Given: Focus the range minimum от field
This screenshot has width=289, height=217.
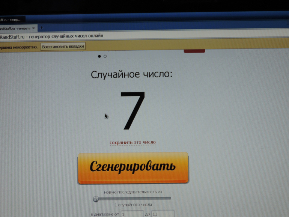Looking at the screenshot, I should [132, 214].
